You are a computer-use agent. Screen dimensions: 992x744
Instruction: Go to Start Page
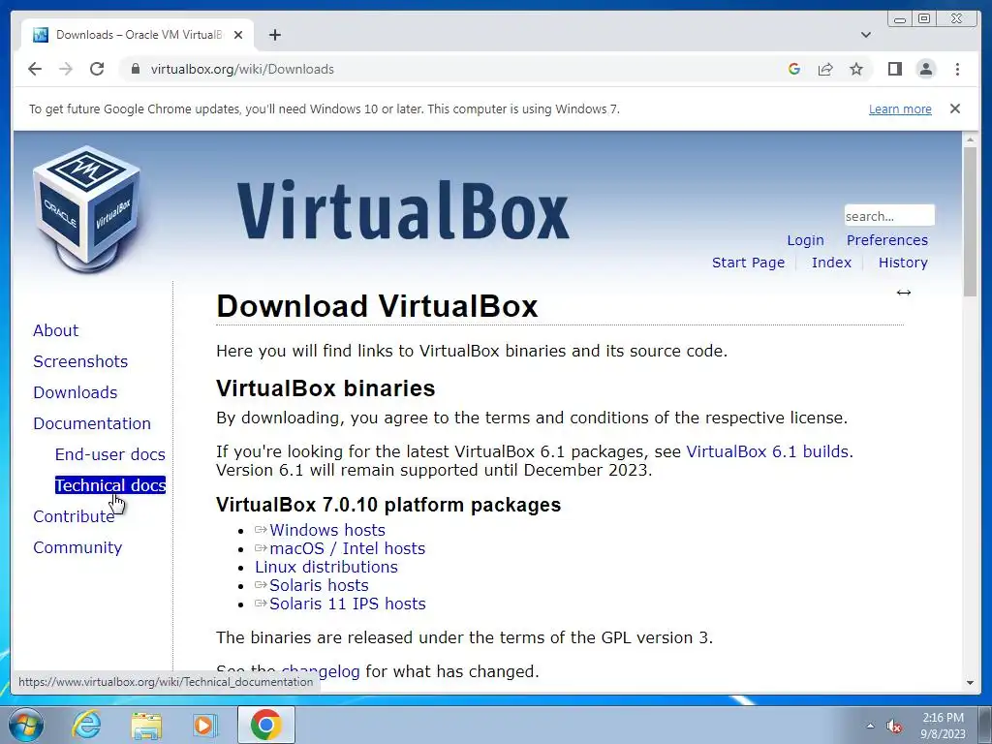[748, 263]
